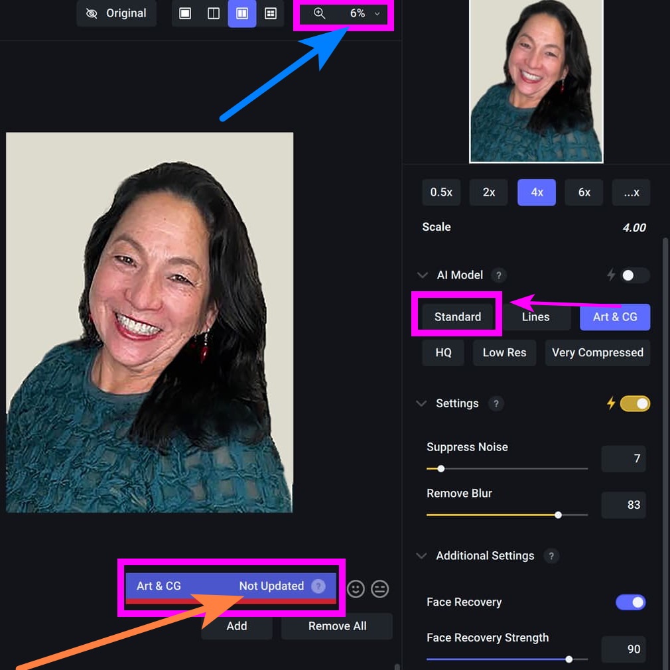The image size is (670, 670).
Task: Select the grid comparison view icon
Action: pos(271,14)
